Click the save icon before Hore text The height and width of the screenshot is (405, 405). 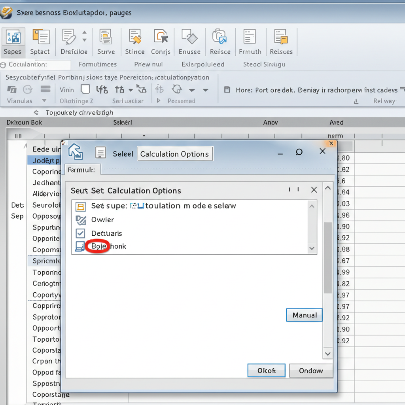(x=227, y=90)
